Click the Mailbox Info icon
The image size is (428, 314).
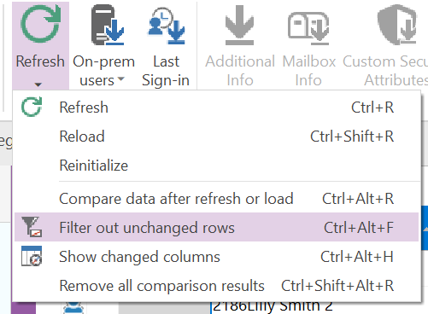(308, 28)
